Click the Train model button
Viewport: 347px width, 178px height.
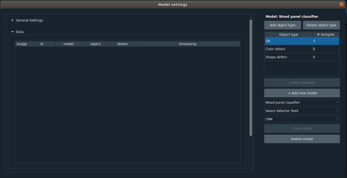[302, 129]
